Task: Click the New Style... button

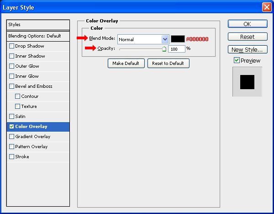Action: click(247, 49)
